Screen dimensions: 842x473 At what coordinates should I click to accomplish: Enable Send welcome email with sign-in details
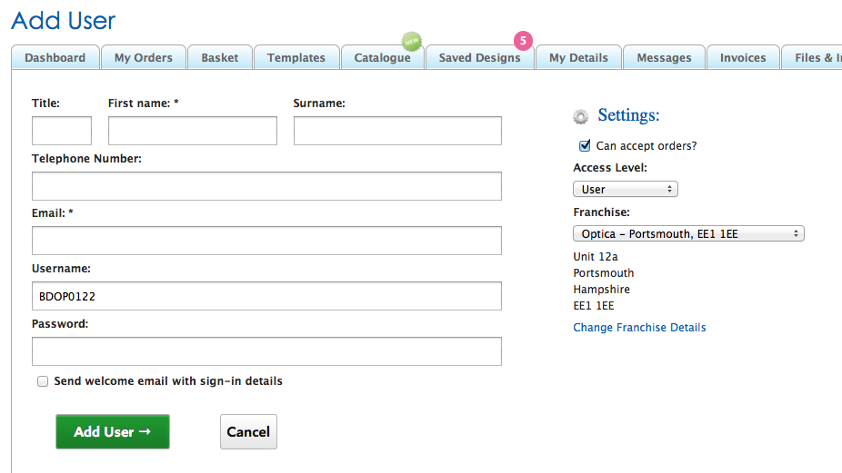tap(43, 381)
